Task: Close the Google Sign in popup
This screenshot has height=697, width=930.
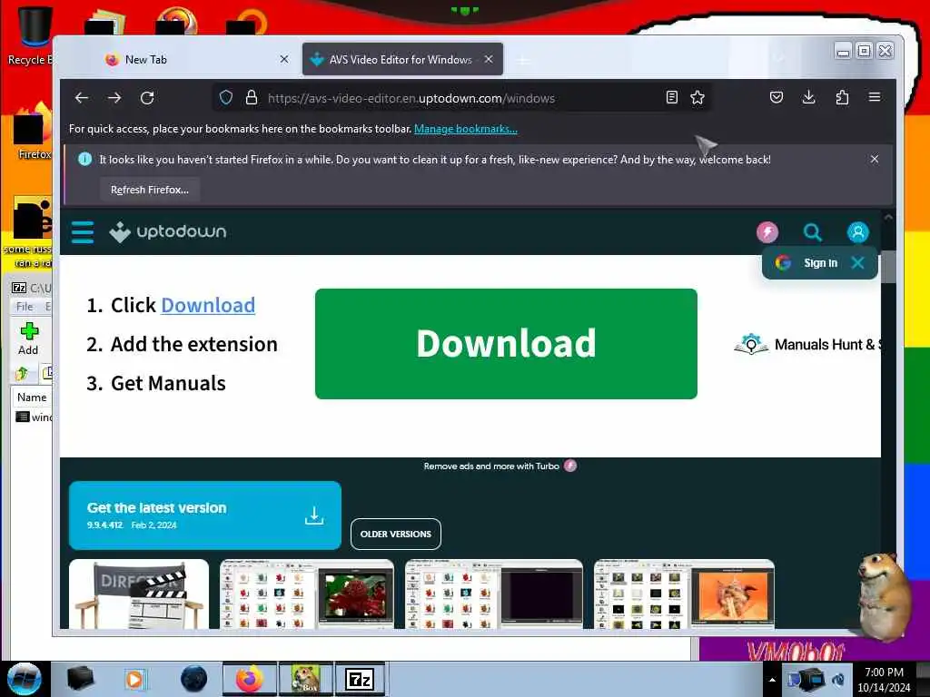Action: click(857, 262)
